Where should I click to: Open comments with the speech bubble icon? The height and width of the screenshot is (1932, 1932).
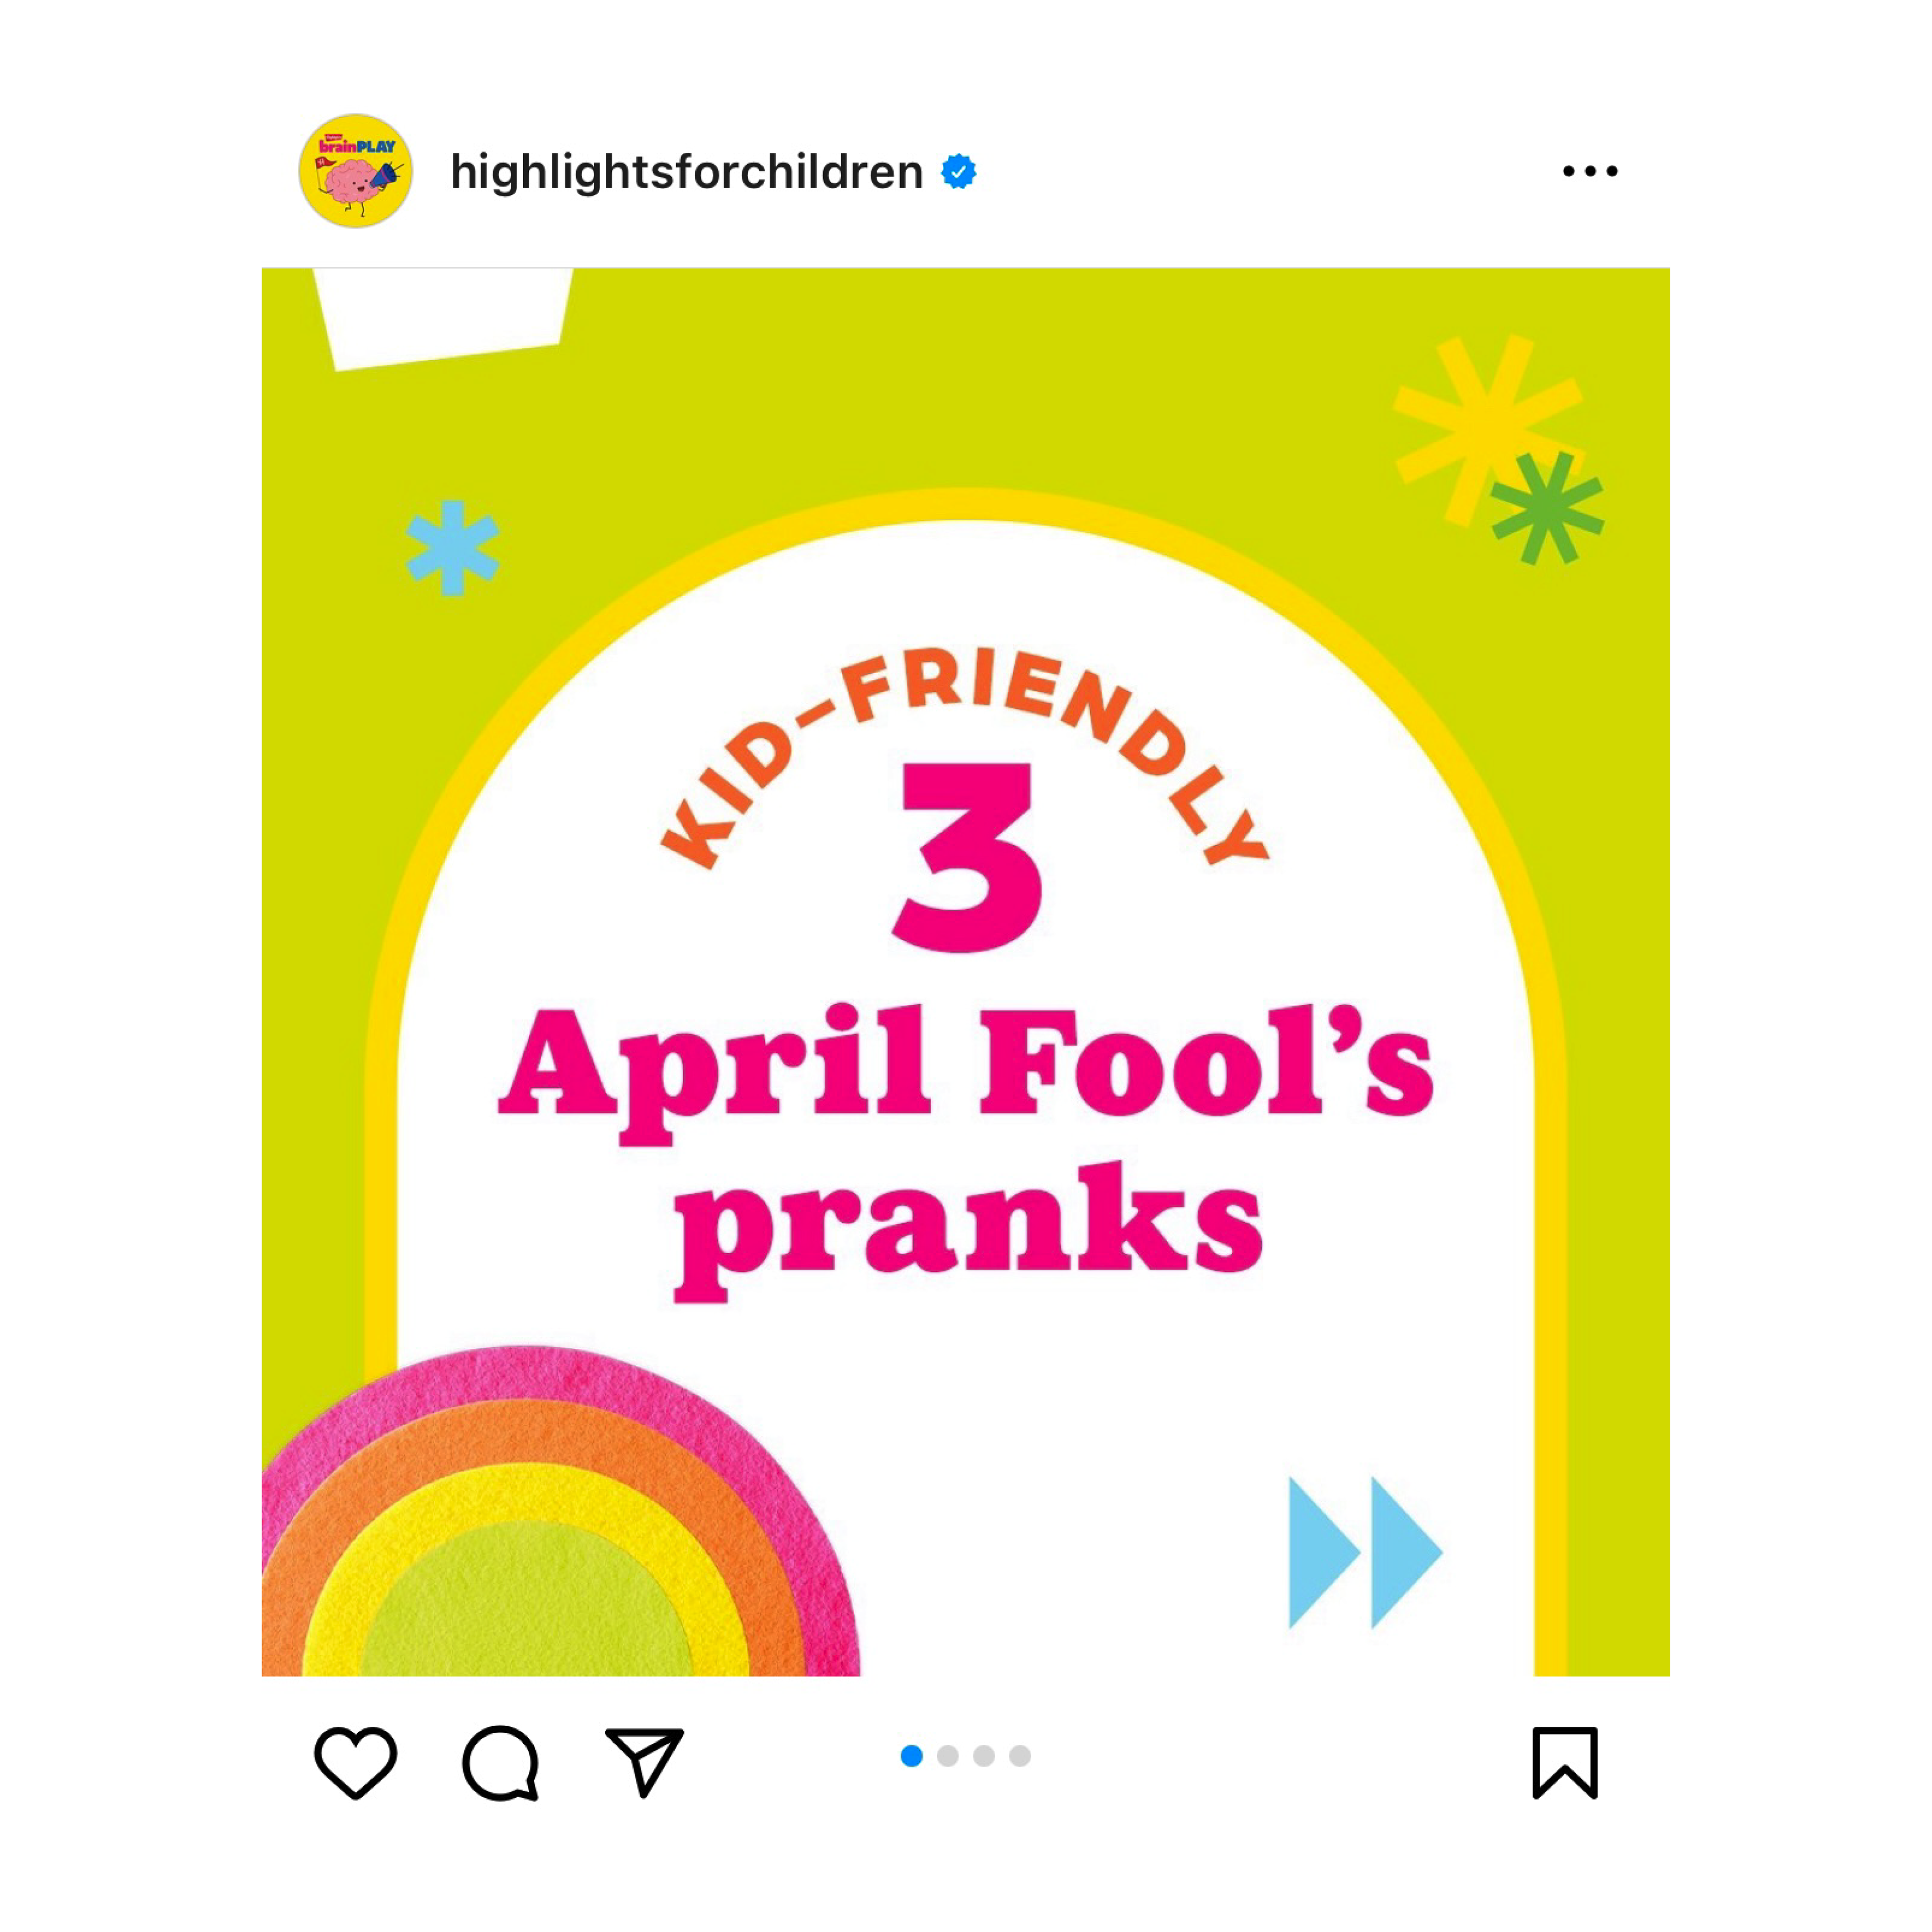coord(501,1762)
